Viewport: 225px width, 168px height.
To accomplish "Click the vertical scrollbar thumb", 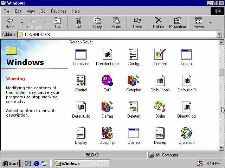I will point(221,72).
